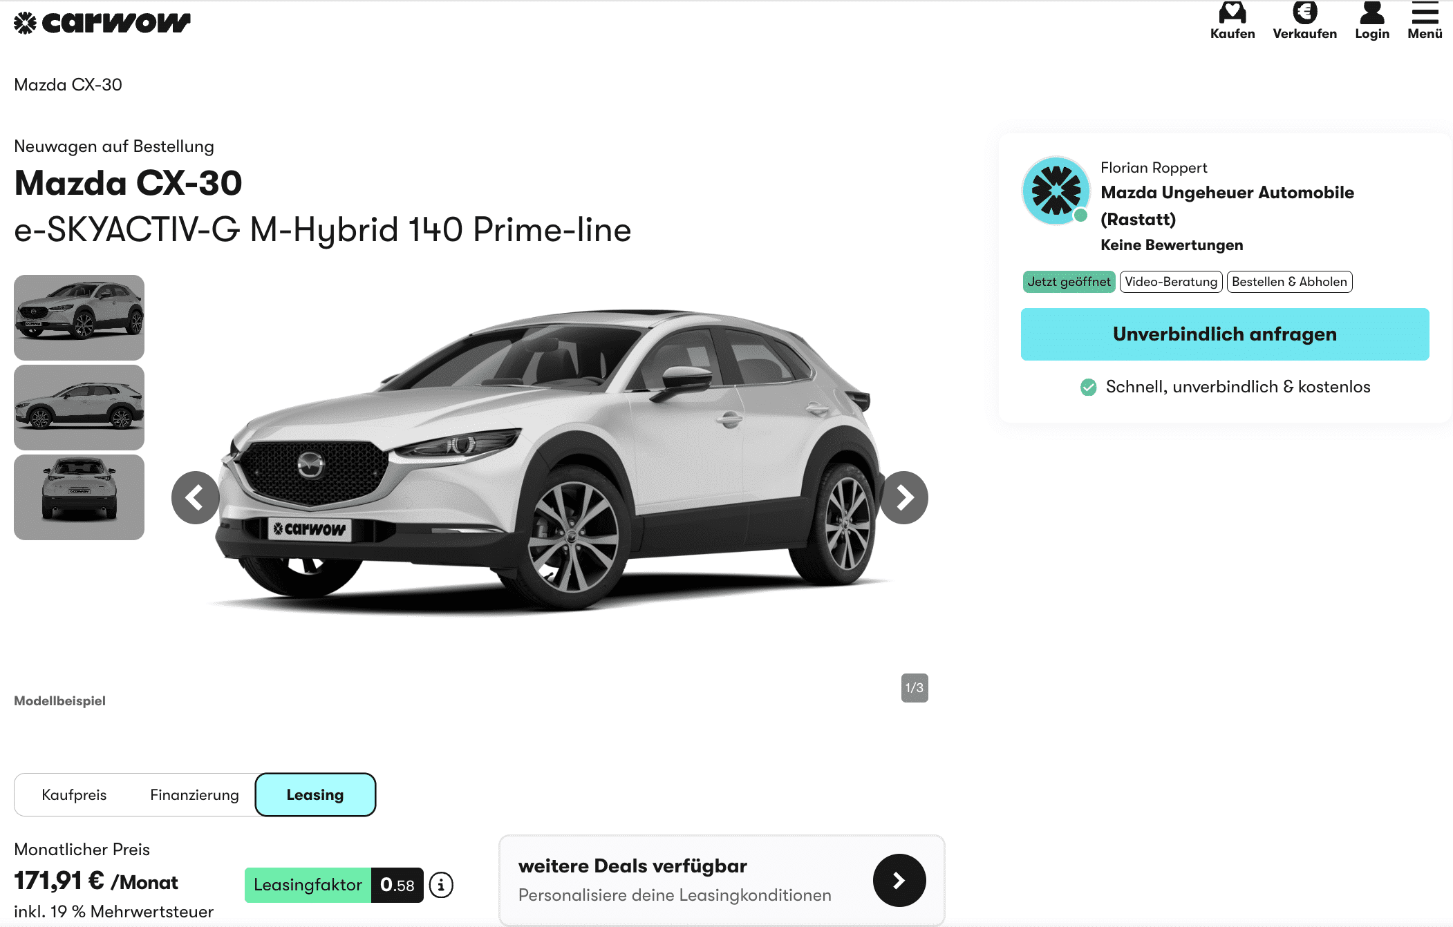The height and width of the screenshot is (927, 1453).
Task: Click Schnell, unverbindlich & kostenlos text
Action: [1237, 387]
